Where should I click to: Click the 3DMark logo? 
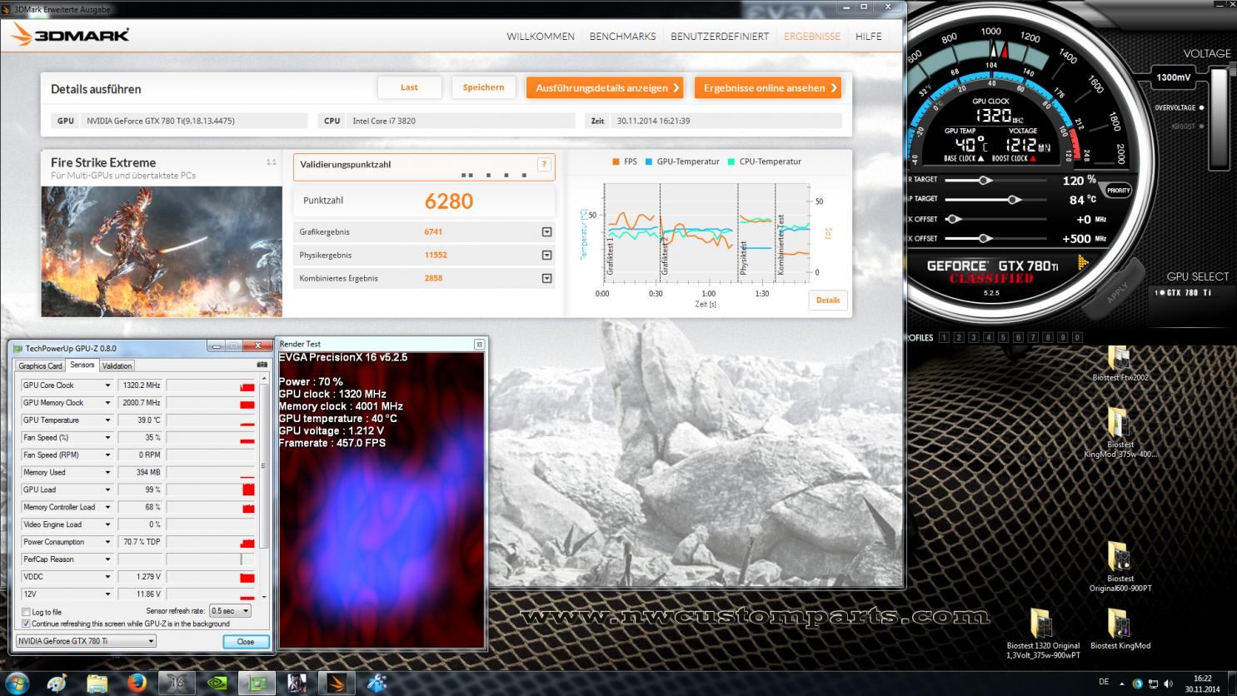pyautogui.click(x=72, y=35)
